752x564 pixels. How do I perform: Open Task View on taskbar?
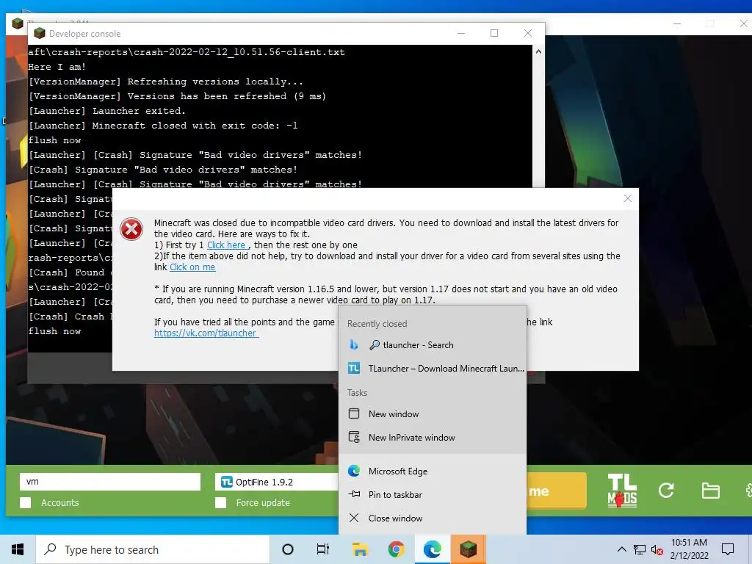click(x=323, y=549)
